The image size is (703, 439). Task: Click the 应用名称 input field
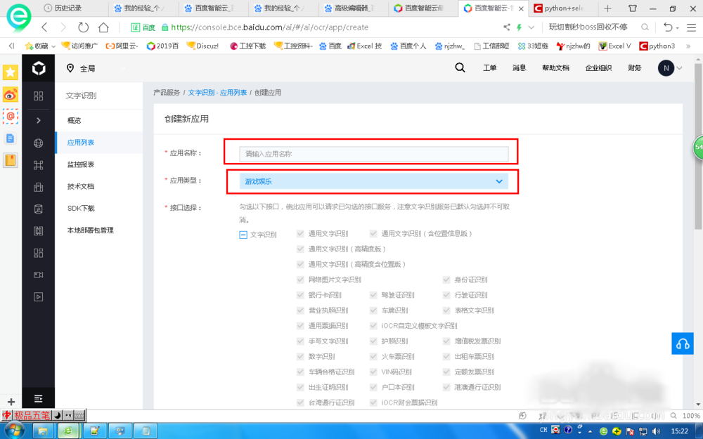pyautogui.click(x=373, y=154)
